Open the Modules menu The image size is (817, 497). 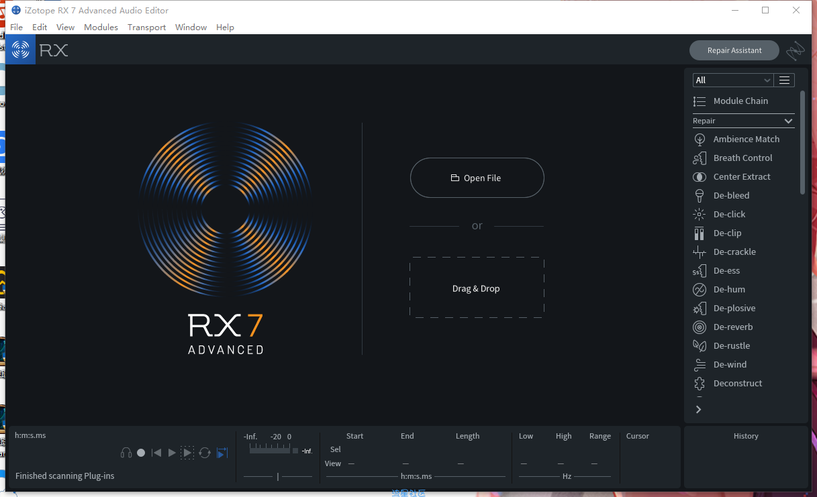[101, 27]
